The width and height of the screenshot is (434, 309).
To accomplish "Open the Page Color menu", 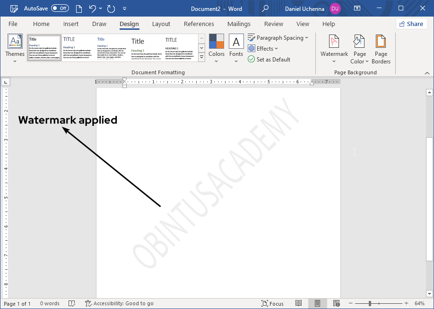I will (x=359, y=47).
